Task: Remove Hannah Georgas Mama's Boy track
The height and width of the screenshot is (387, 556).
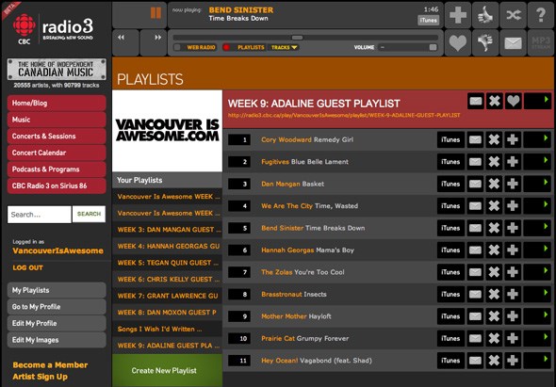Action: tap(494, 250)
